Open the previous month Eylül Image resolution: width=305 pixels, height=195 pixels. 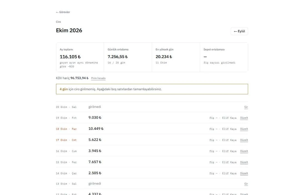tap(239, 31)
